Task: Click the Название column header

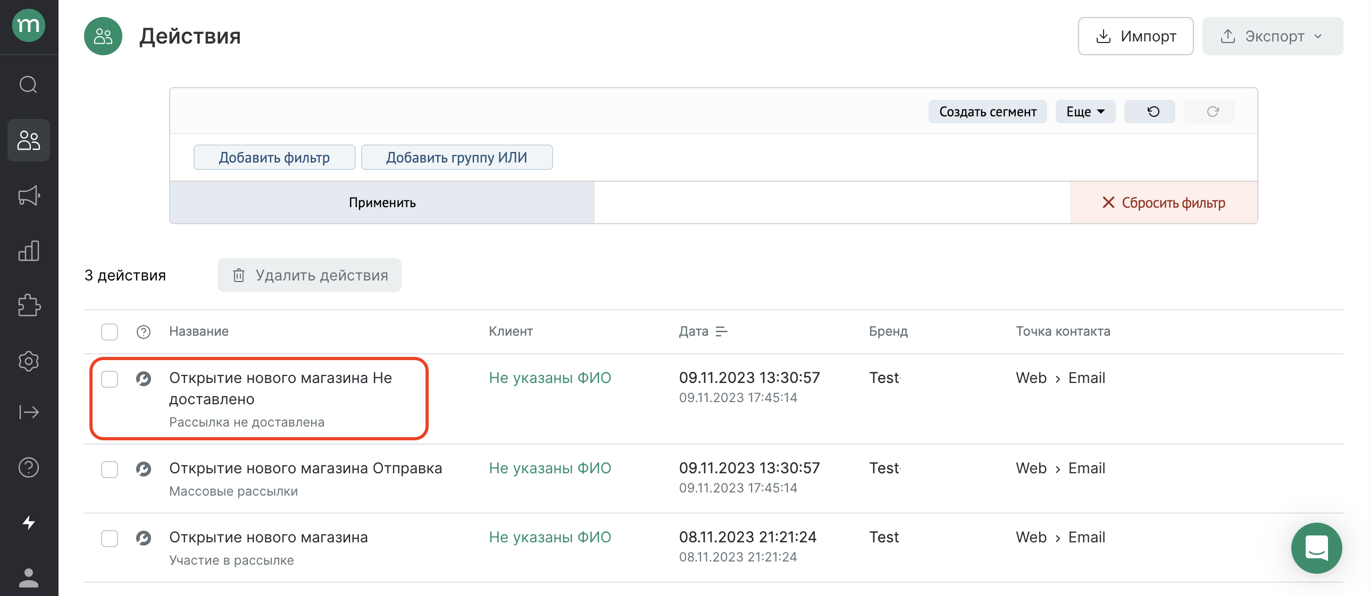Action: click(199, 331)
